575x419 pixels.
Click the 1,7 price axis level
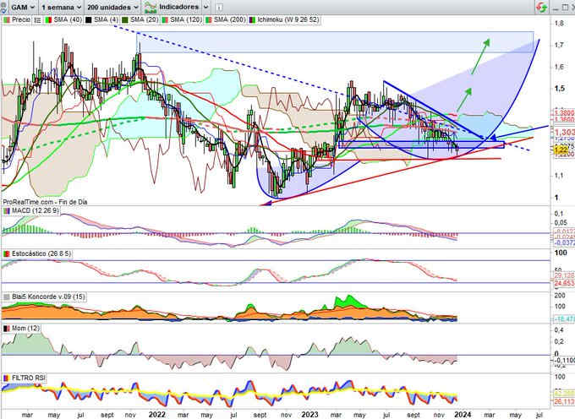coord(560,45)
